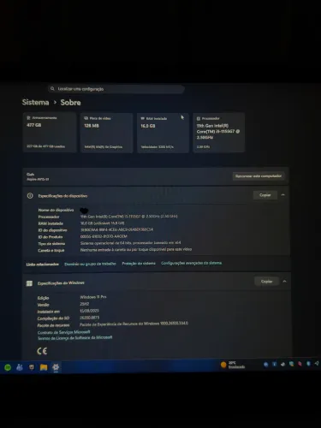Click the search magnifier icon in settings
The image size is (321, 428).
[x=52, y=89]
